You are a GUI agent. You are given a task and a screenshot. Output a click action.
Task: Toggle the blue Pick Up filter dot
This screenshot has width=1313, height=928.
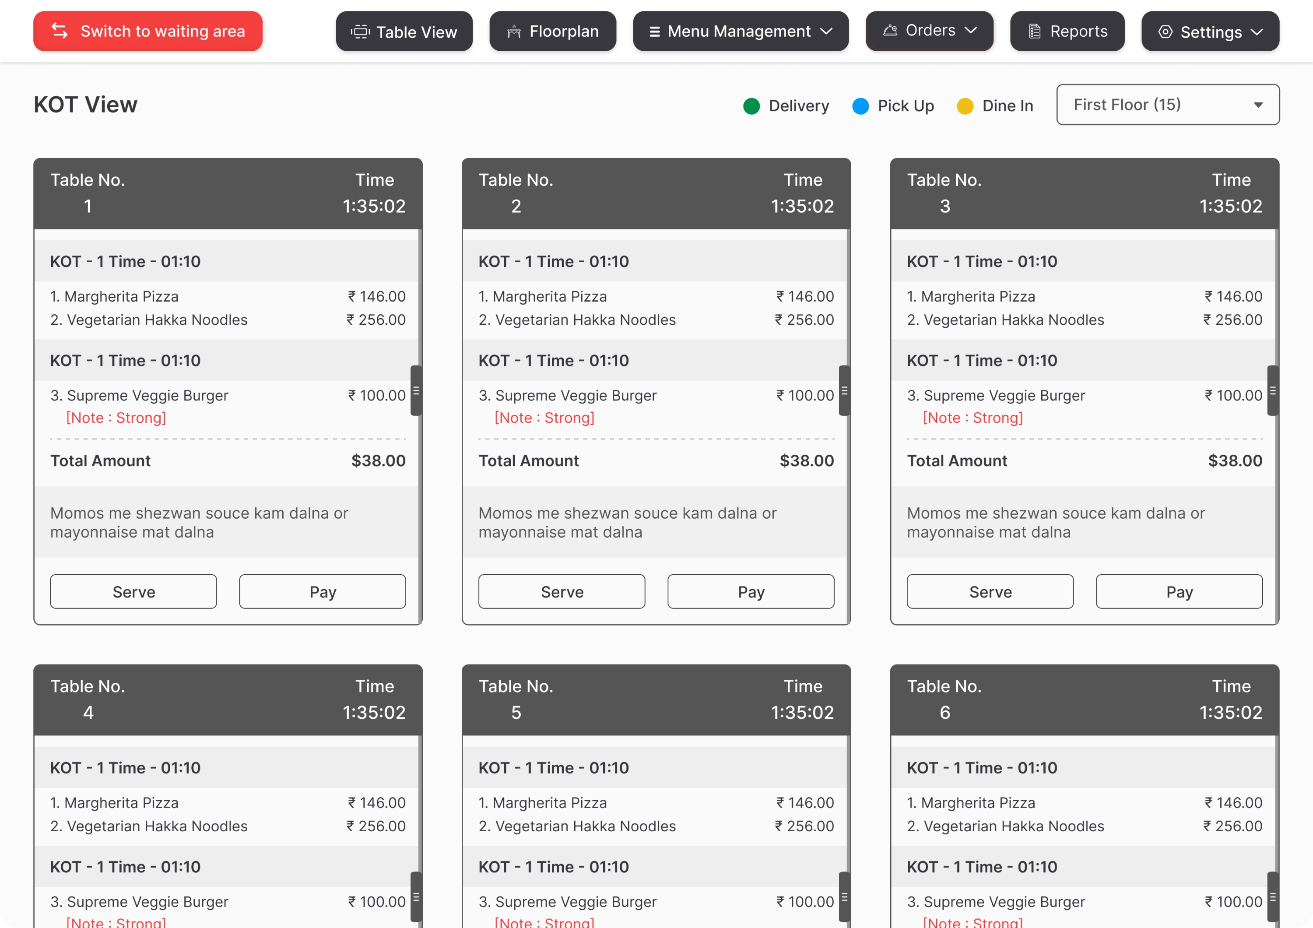(x=860, y=106)
